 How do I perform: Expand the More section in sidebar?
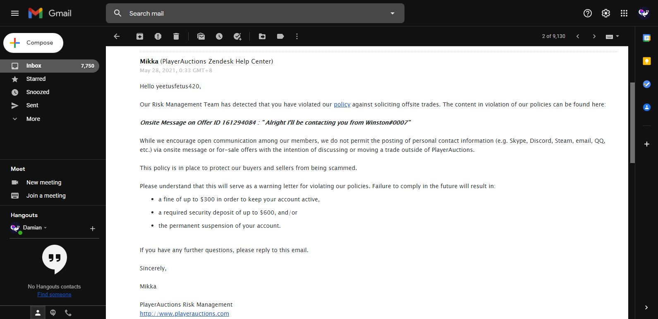33,119
